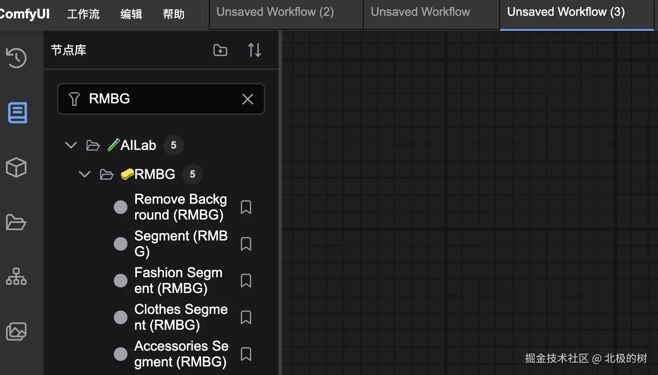The width and height of the screenshot is (658, 375).
Task: Bookmark the Fashion Segment (RMBG) node
Action: pyautogui.click(x=246, y=281)
